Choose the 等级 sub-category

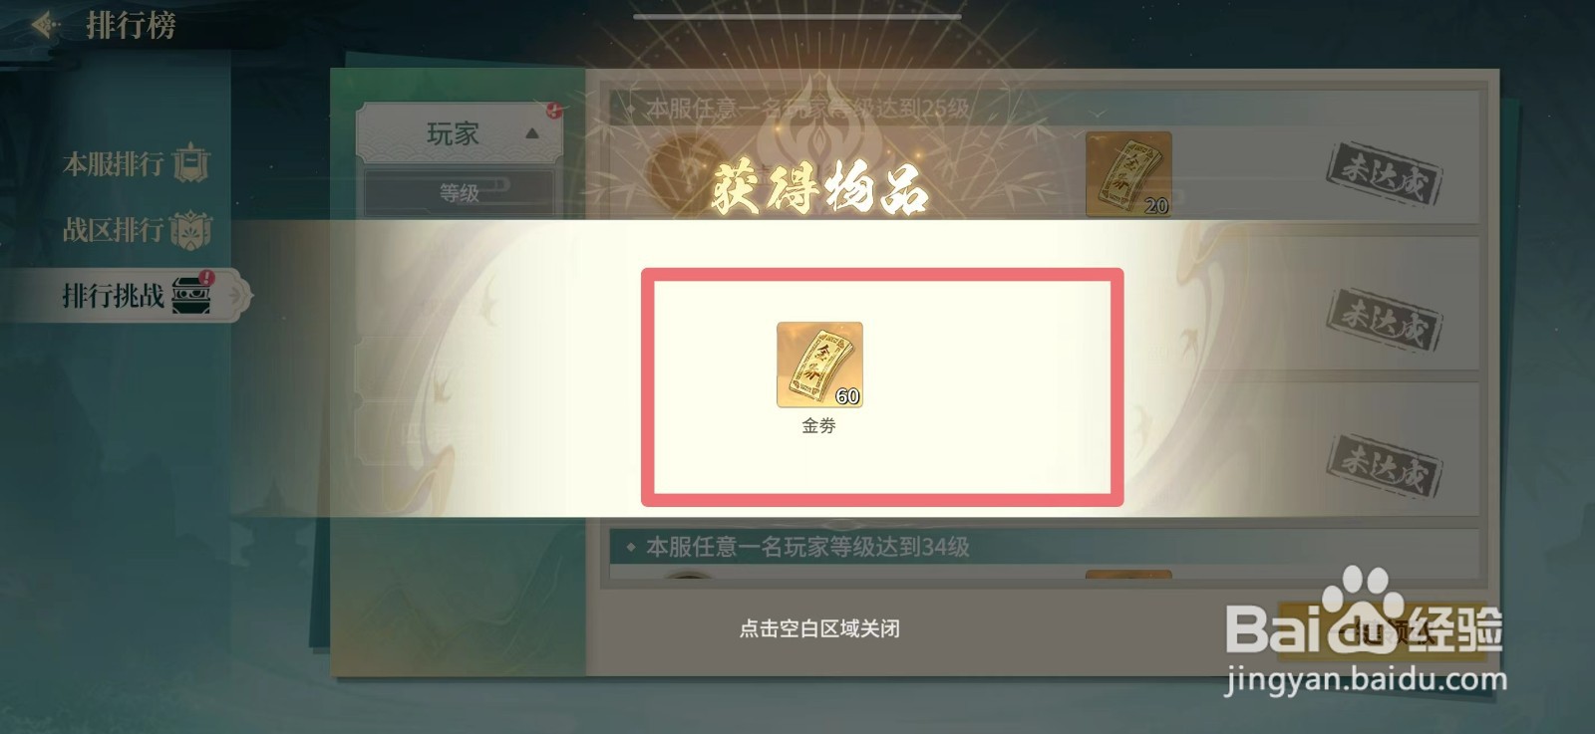click(x=460, y=193)
